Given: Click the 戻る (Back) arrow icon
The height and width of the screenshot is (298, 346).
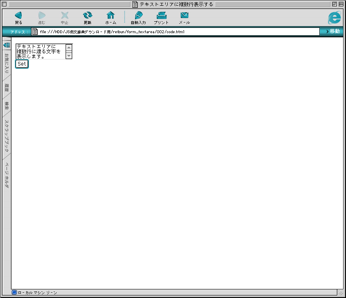Looking at the screenshot, I should coord(18,16).
